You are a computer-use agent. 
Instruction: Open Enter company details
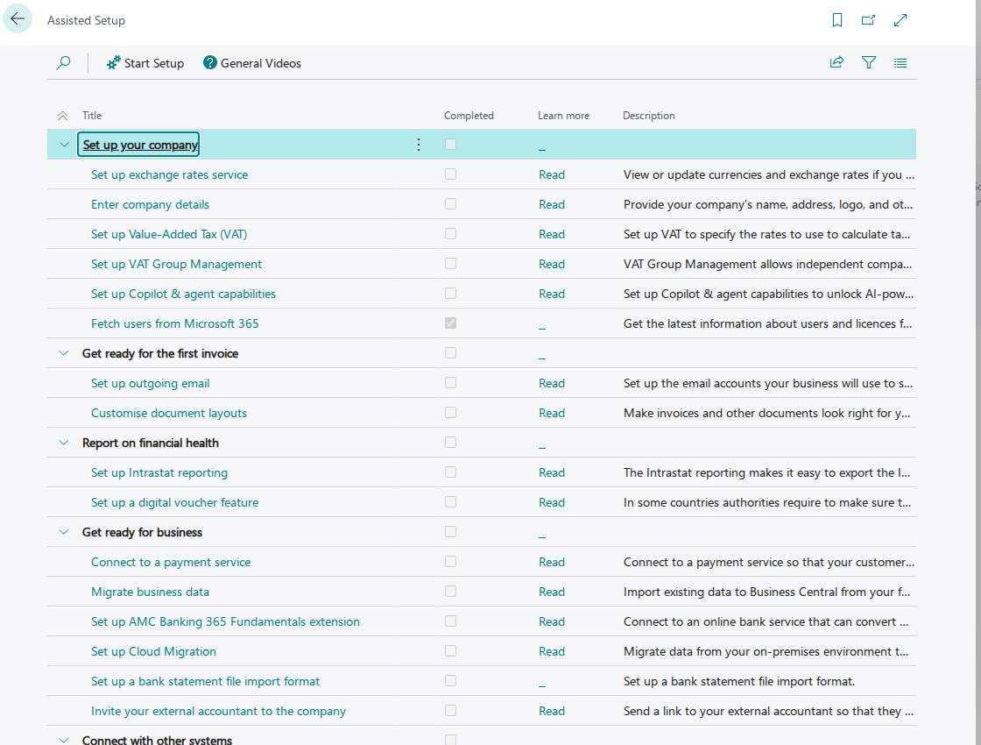tap(150, 205)
